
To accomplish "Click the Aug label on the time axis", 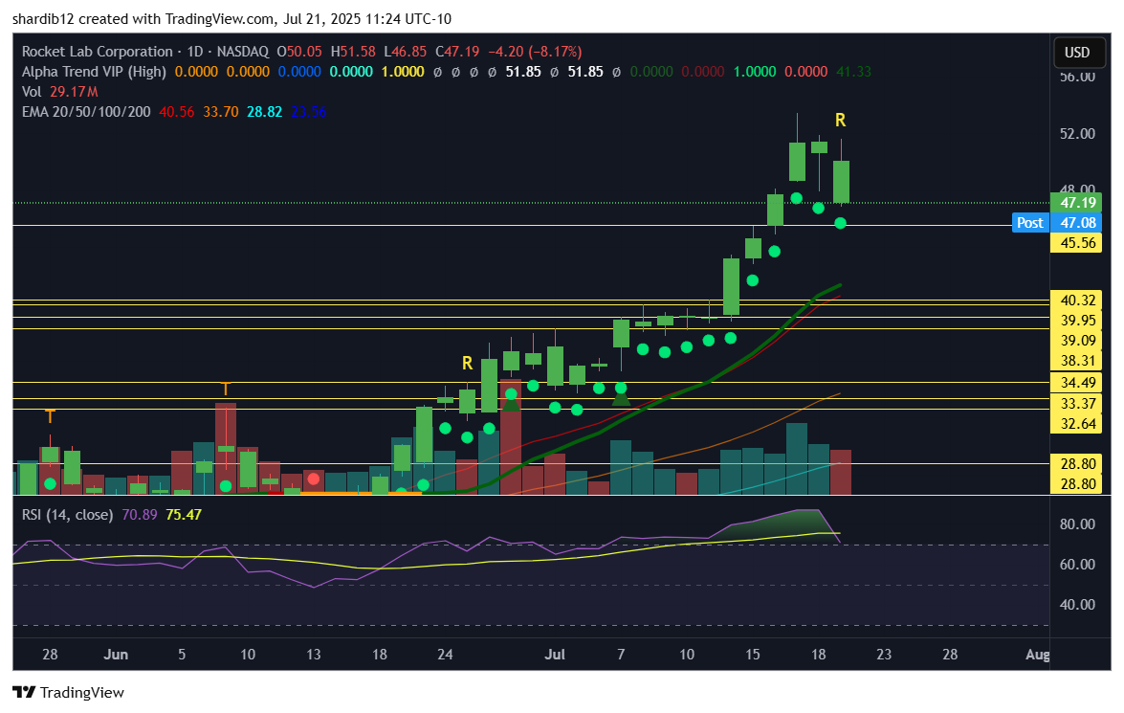I will [1038, 655].
